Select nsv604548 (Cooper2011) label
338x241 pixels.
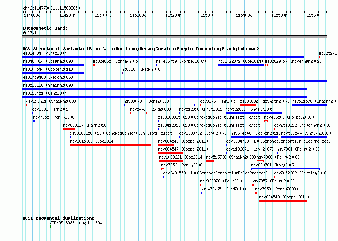[x=256, y=133]
